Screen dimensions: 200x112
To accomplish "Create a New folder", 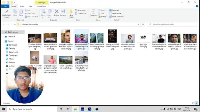I will click(x=71, y=14).
